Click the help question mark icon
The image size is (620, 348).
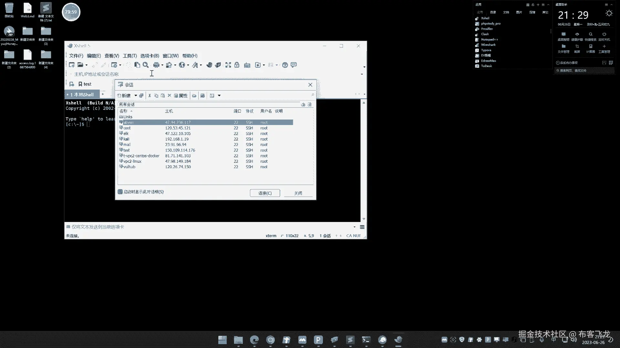(x=285, y=65)
